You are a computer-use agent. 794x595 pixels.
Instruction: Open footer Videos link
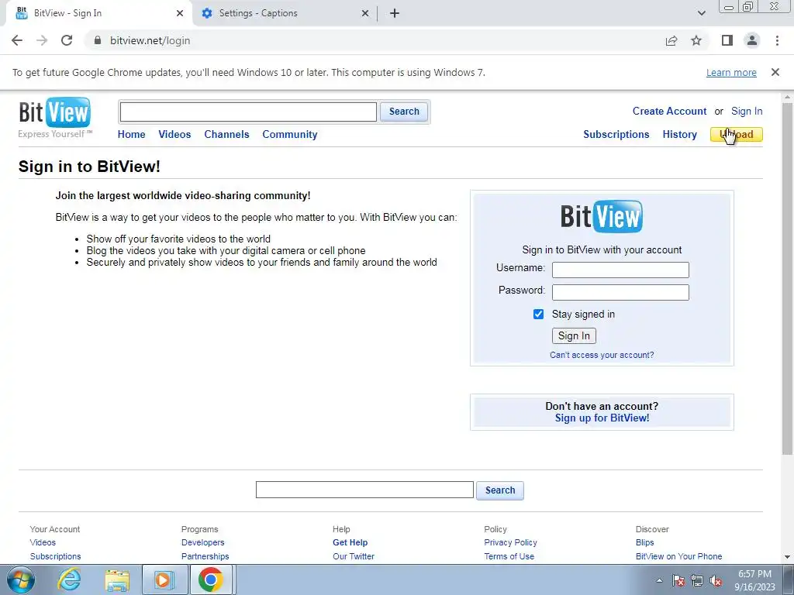pyautogui.click(x=43, y=542)
